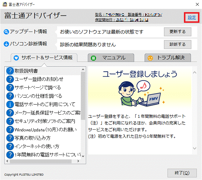This screenshot has height=180, width=202.
Task: Click the question icon beside 1年間無料の電話サポート
Action: click(x=10, y=155)
